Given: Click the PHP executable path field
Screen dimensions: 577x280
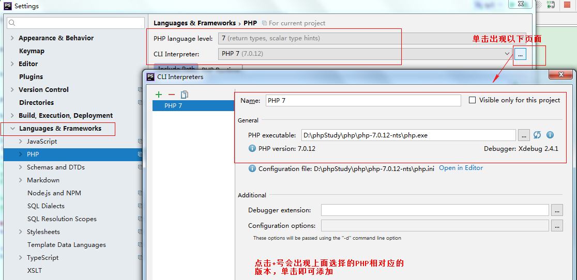Looking at the screenshot, I should (408, 135).
